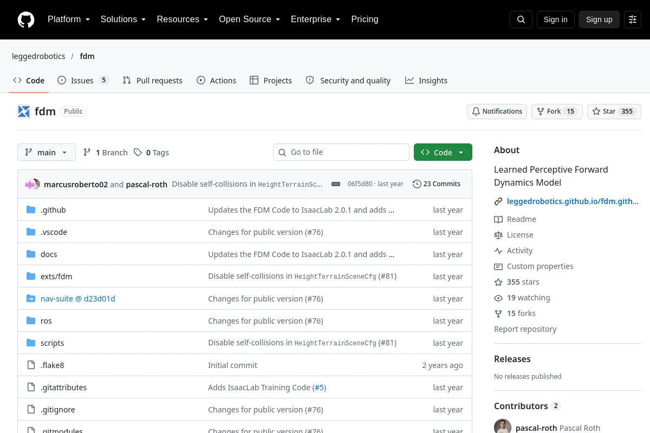The width and height of the screenshot is (650, 433).
Task: Expand the Platform menu
Action: point(69,19)
